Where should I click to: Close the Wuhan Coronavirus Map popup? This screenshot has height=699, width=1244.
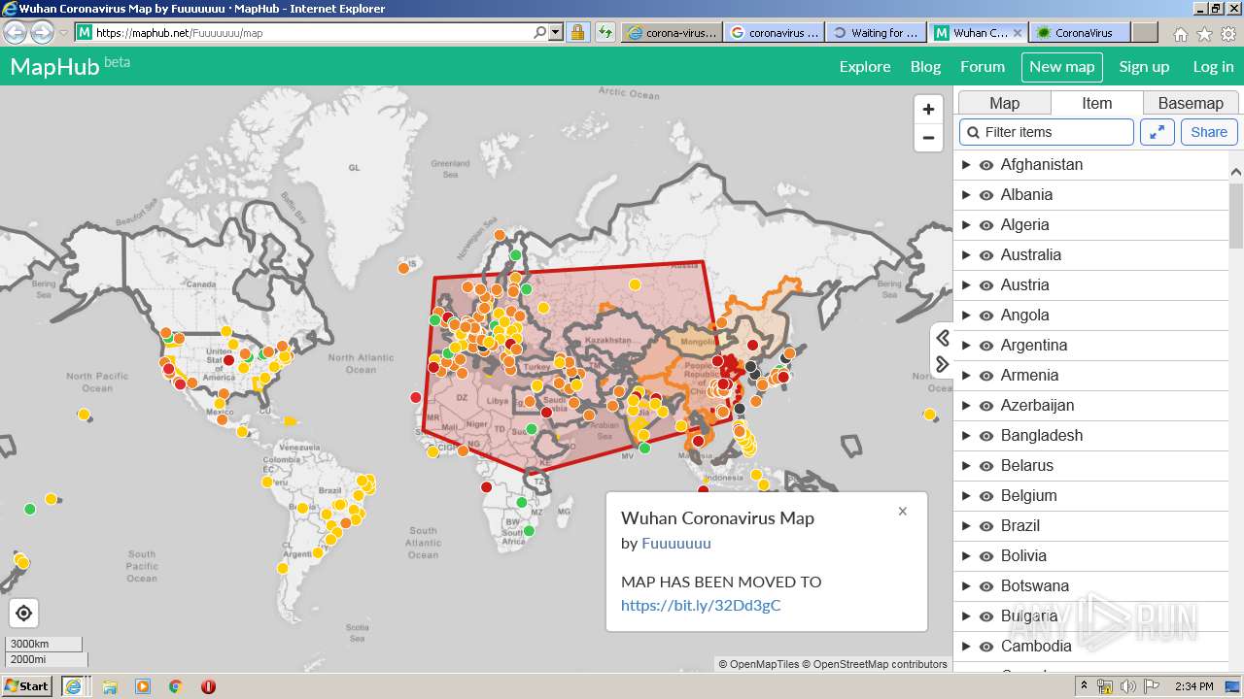(x=903, y=511)
